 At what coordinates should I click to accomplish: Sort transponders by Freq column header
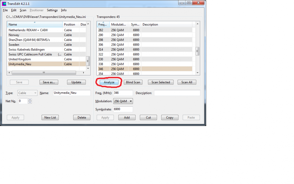[x=103, y=25]
